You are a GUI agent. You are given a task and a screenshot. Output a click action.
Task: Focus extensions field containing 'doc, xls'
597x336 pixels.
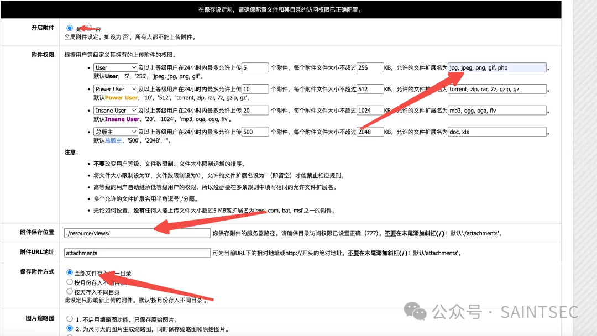point(497,132)
